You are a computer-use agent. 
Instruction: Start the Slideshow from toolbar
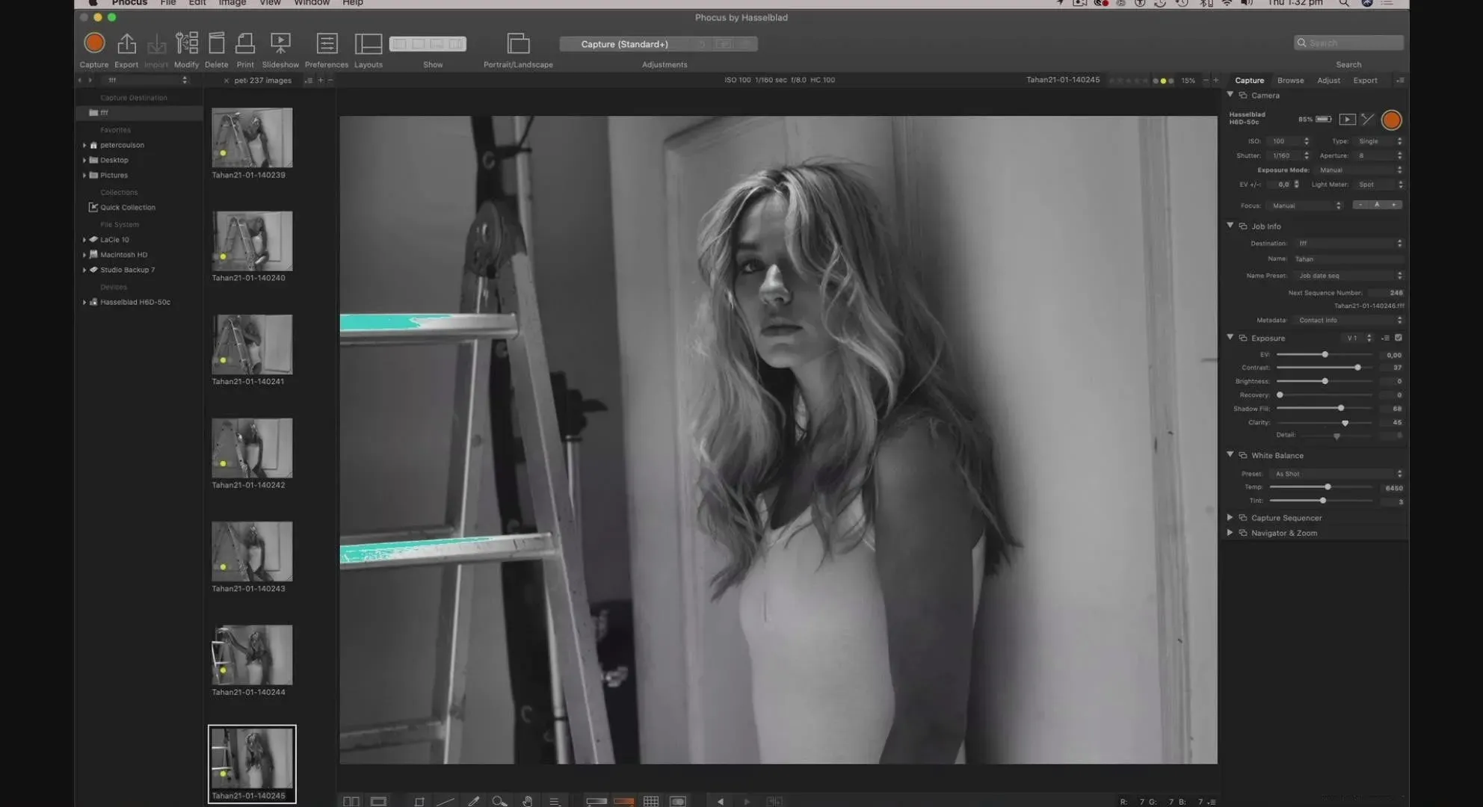(x=280, y=44)
